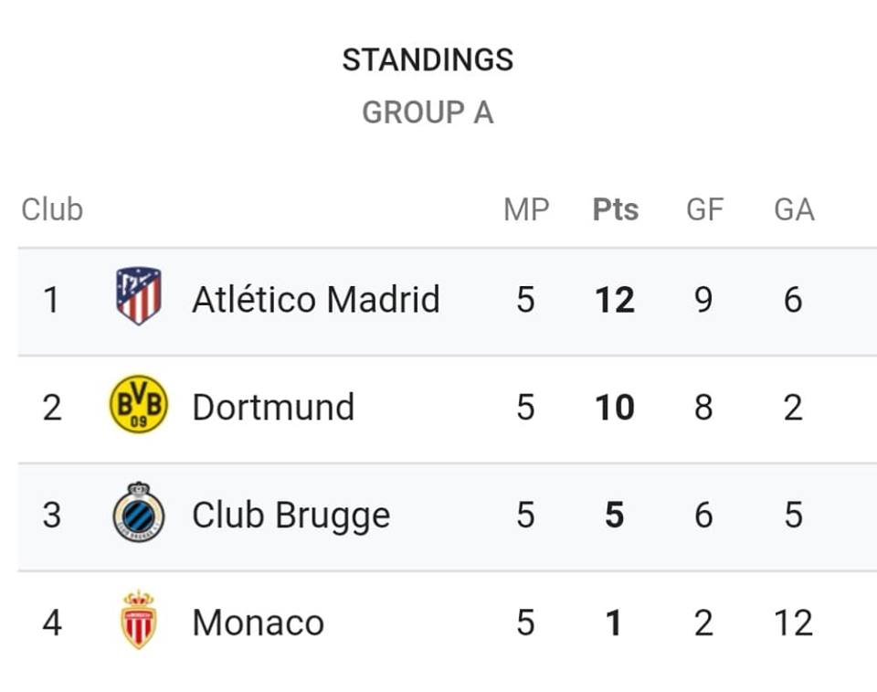
Task: Open the Club Brugge team link
Action: coord(291,515)
